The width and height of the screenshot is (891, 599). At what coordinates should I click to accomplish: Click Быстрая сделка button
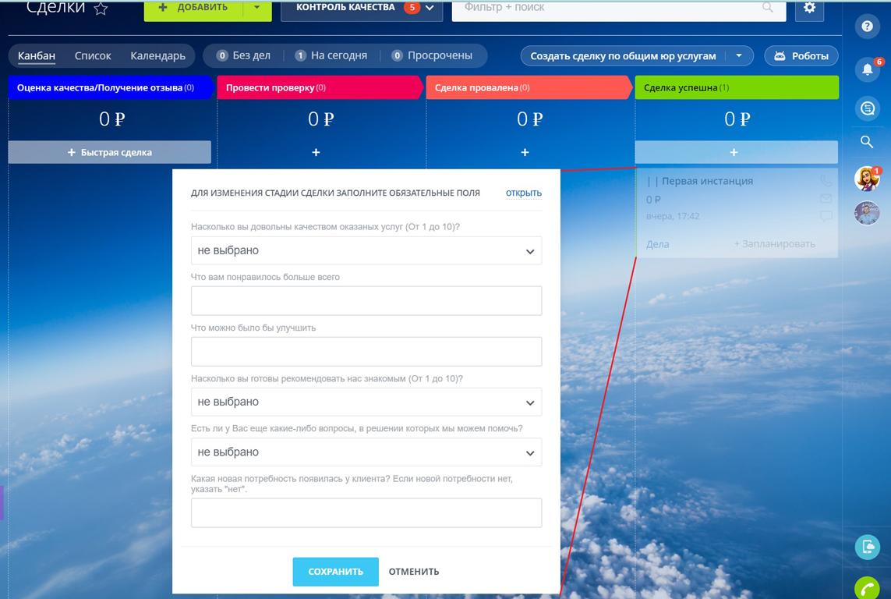coord(110,152)
